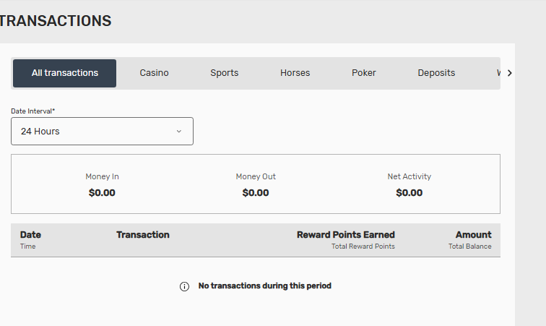Click the info icon beside No transactions message
Image resolution: width=546 pixels, height=326 pixels.
pyautogui.click(x=184, y=286)
